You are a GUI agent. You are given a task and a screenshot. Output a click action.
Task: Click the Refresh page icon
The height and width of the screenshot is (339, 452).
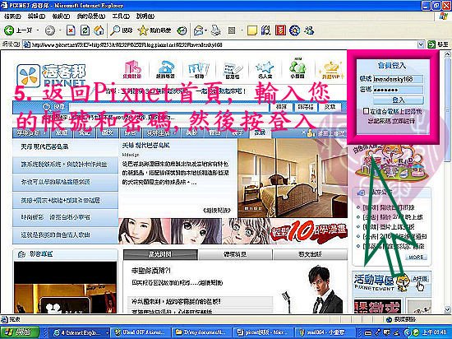(x=85, y=30)
